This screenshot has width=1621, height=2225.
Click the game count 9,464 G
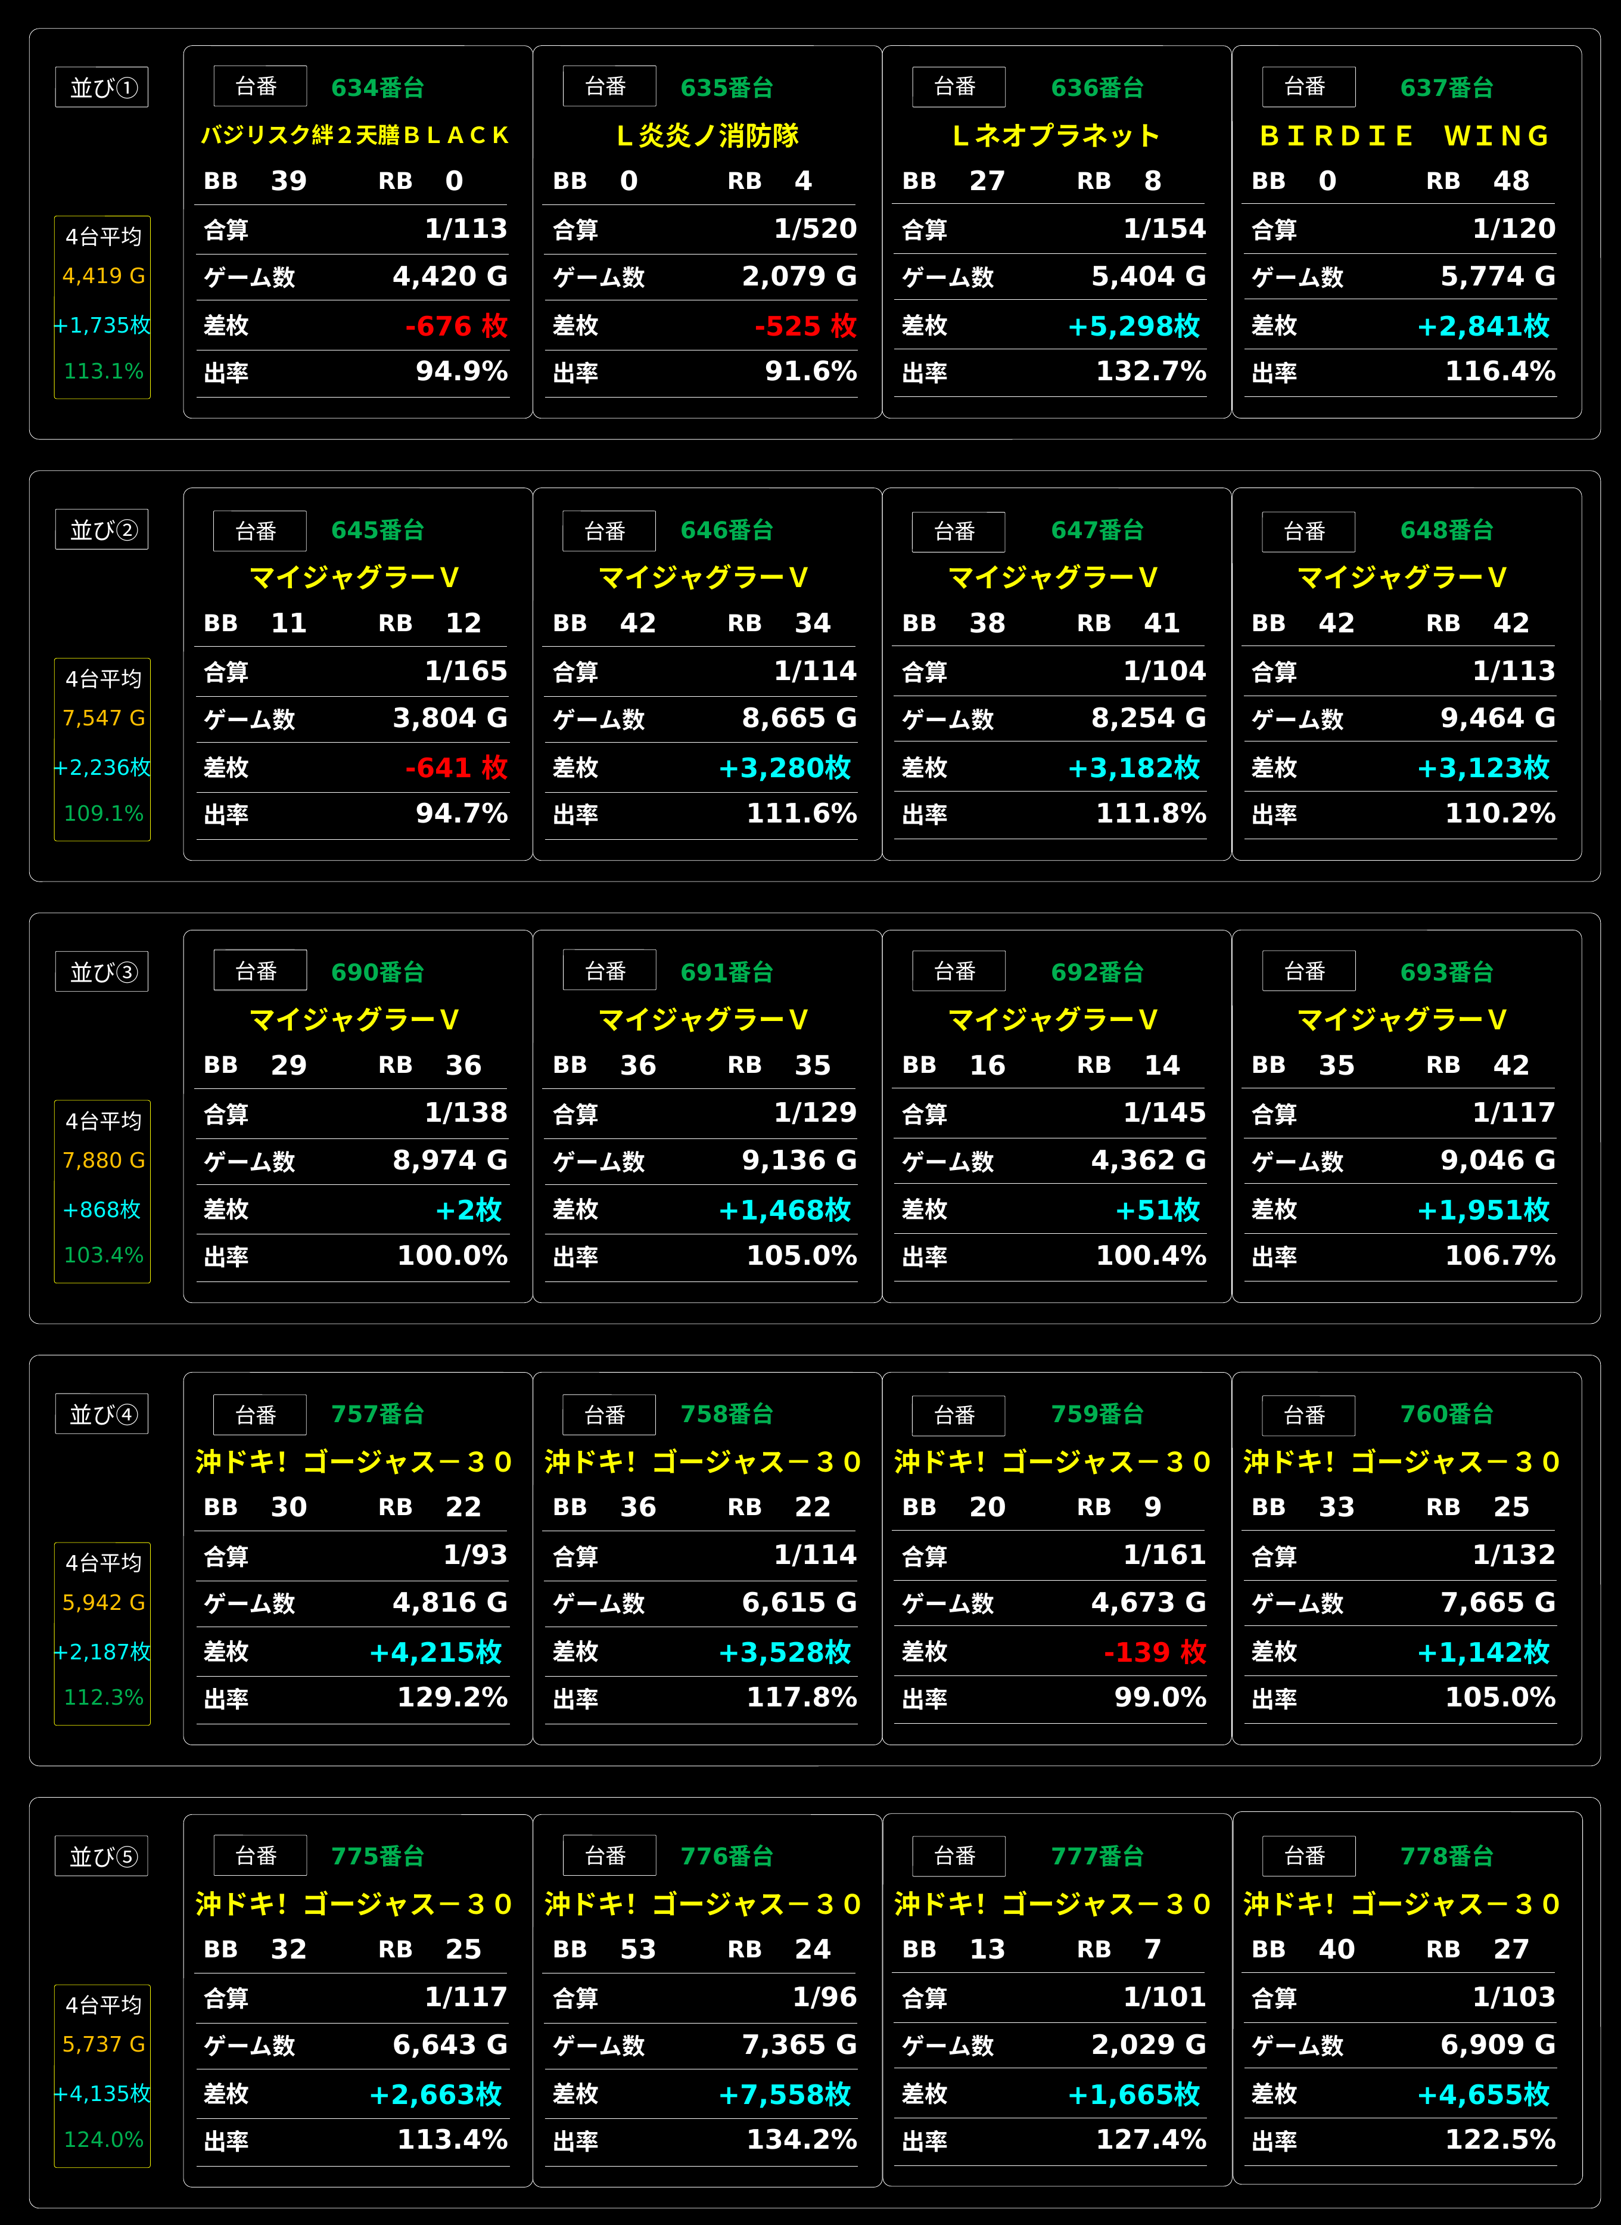(1498, 718)
